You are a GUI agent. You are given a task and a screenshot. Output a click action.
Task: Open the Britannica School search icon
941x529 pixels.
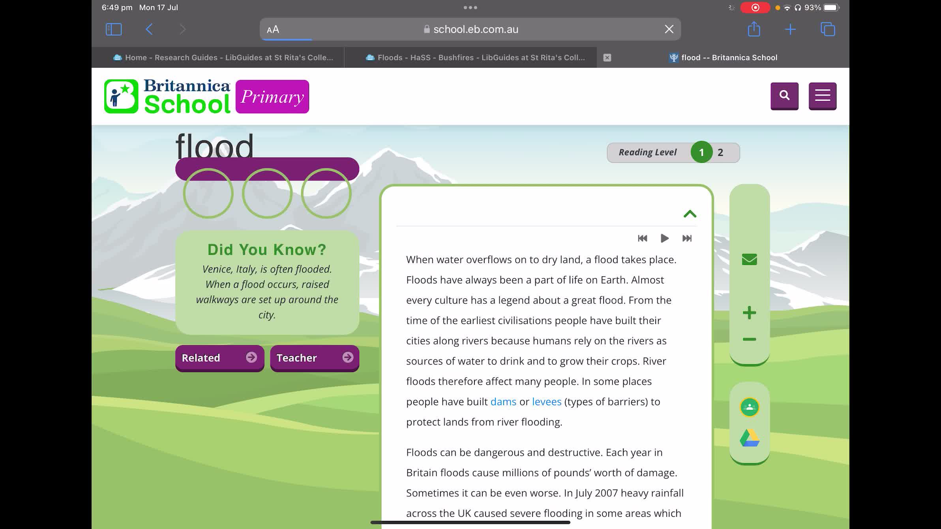[785, 96]
